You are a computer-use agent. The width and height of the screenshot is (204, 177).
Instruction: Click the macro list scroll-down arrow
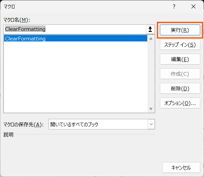click(x=151, y=109)
